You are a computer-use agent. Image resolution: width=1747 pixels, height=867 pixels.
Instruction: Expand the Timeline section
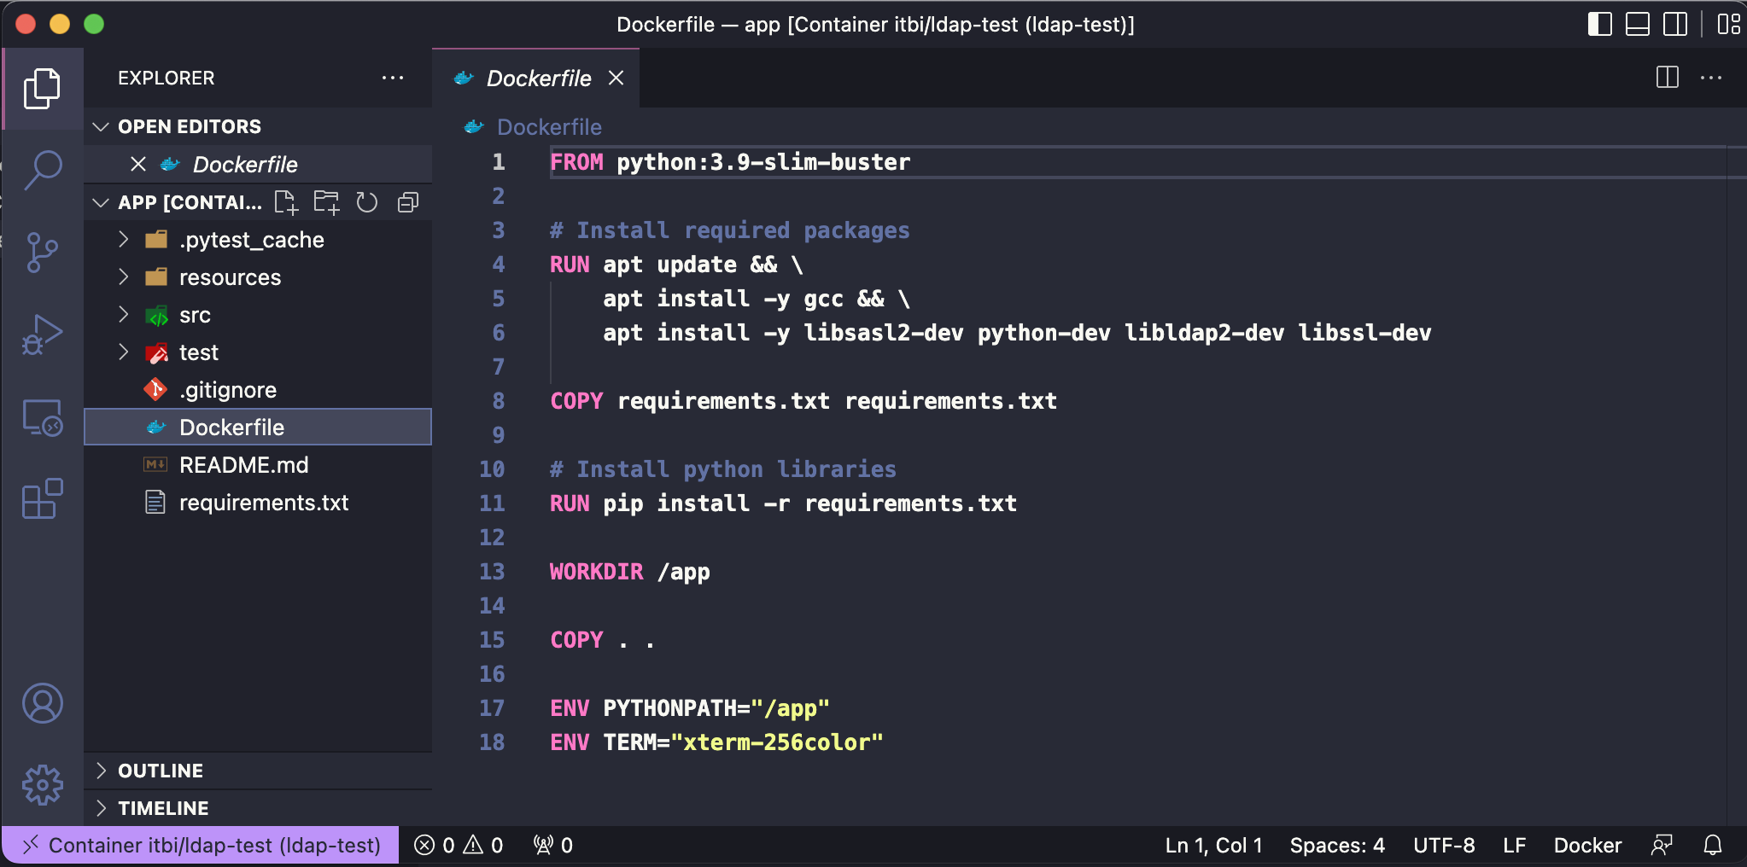click(x=258, y=808)
